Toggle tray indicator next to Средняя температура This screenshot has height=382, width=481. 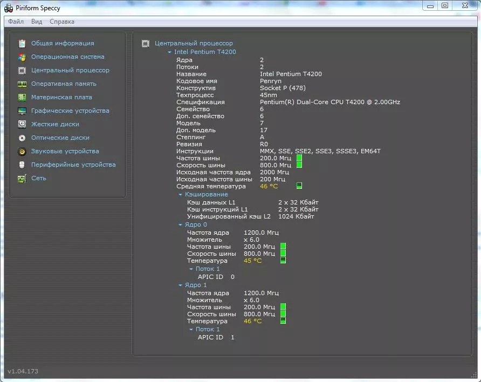[x=299, y=186]
